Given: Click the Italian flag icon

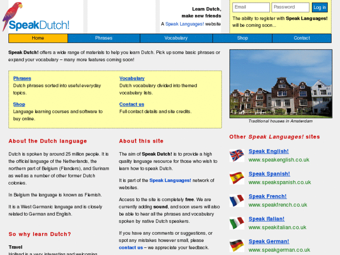Looking at the screenshot, I should pos(237,223).
